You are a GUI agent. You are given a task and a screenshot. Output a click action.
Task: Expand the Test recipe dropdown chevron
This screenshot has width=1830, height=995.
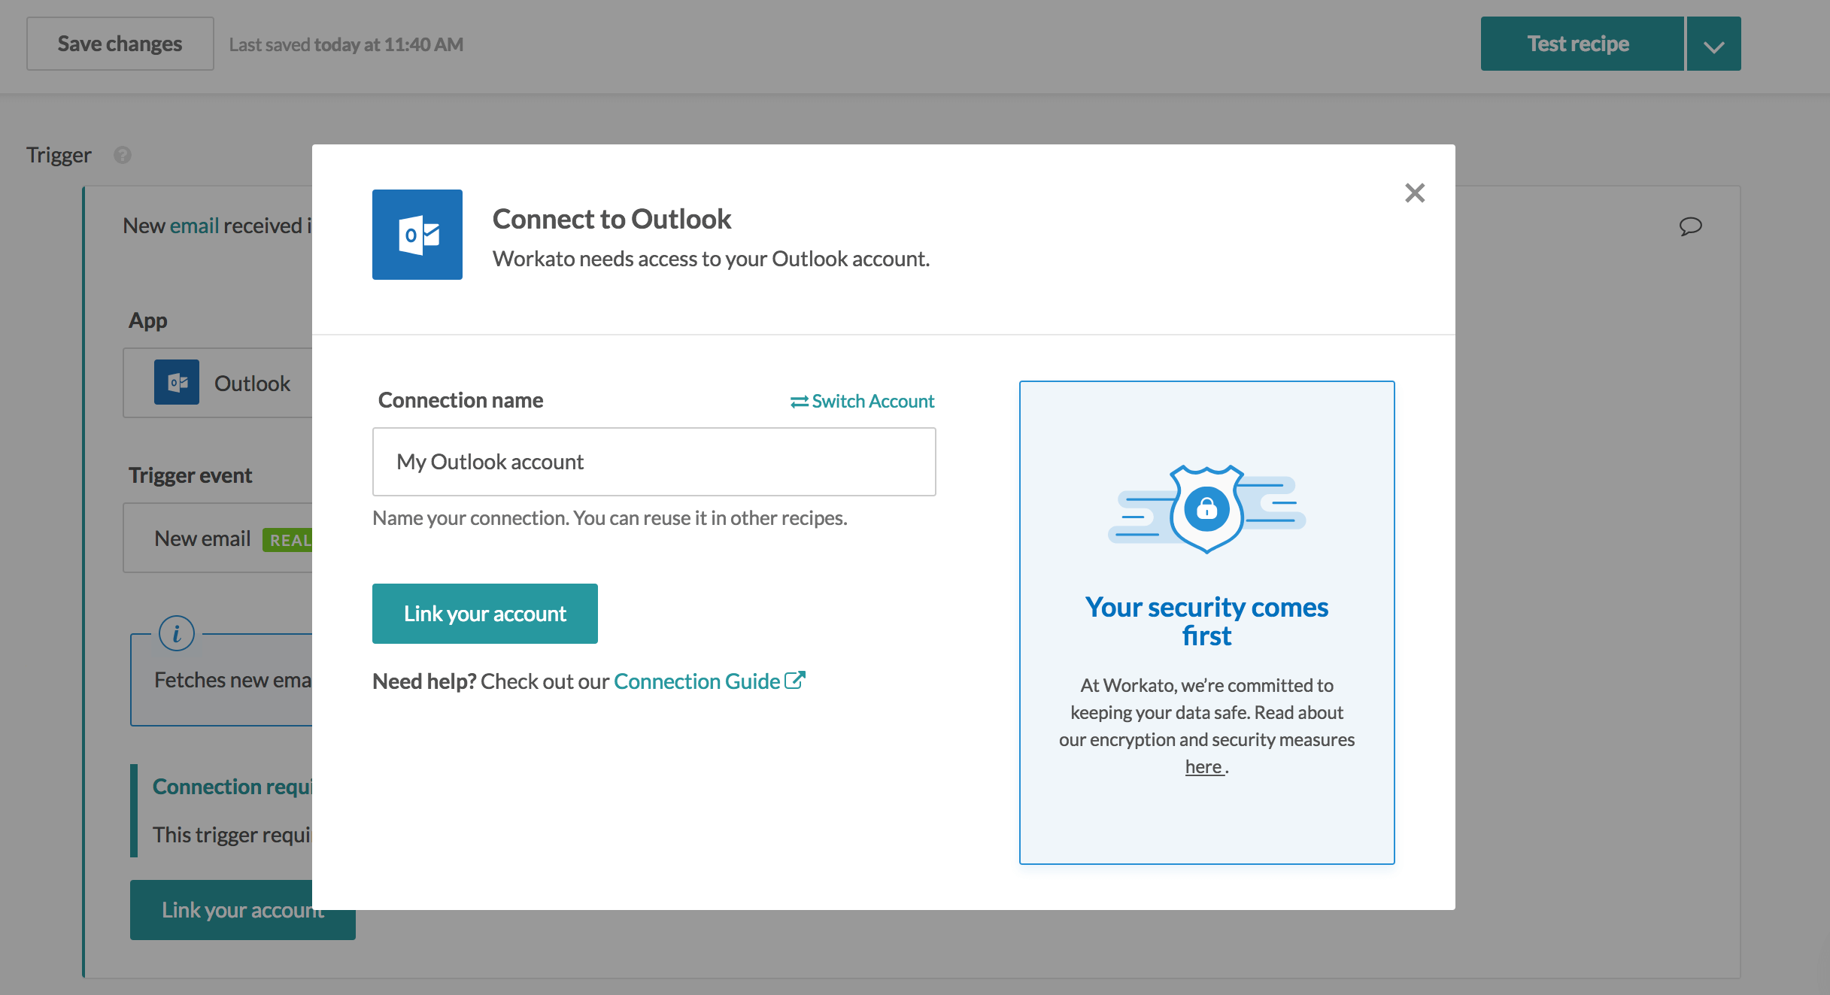point(1713,43)
